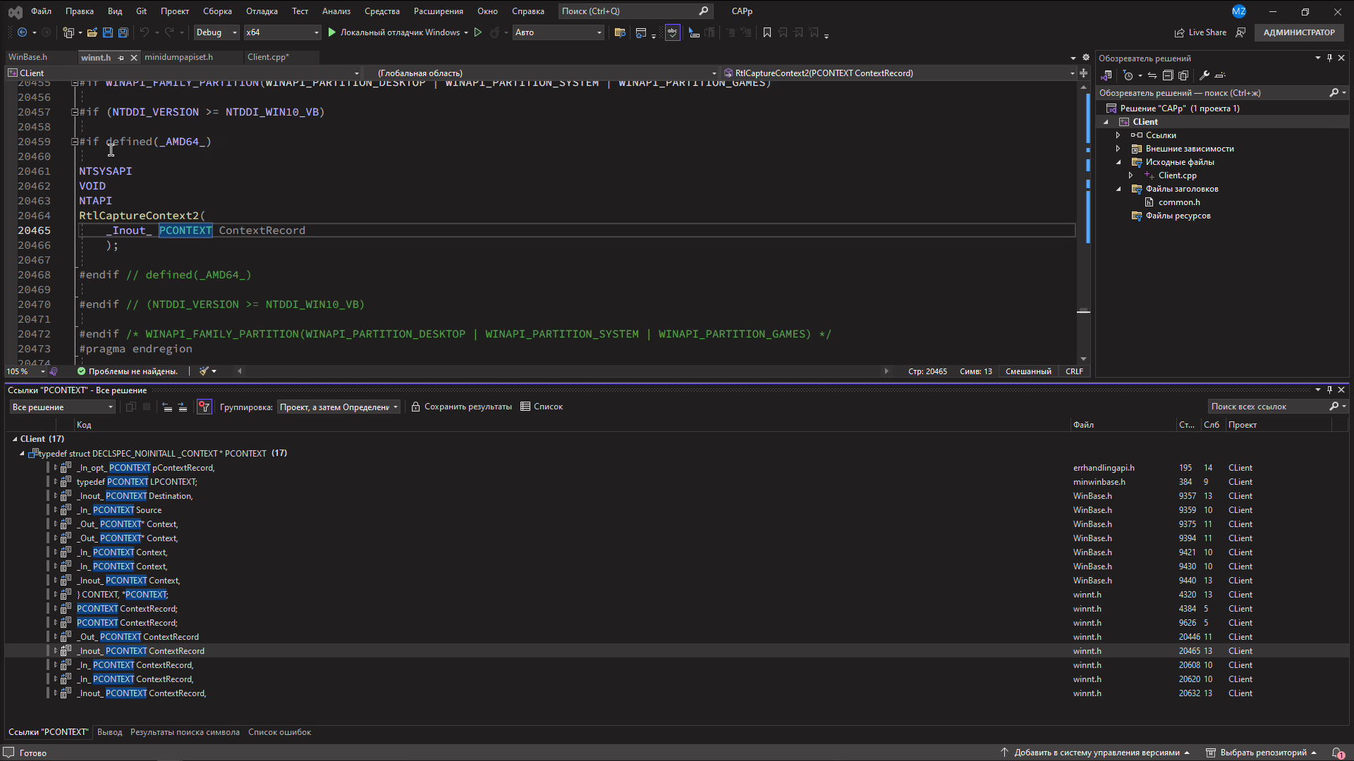
Task: Click the bookmark toggle icon in toolbar
Action: point(767,32)
